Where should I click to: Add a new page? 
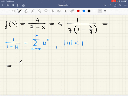coord(115,5)
